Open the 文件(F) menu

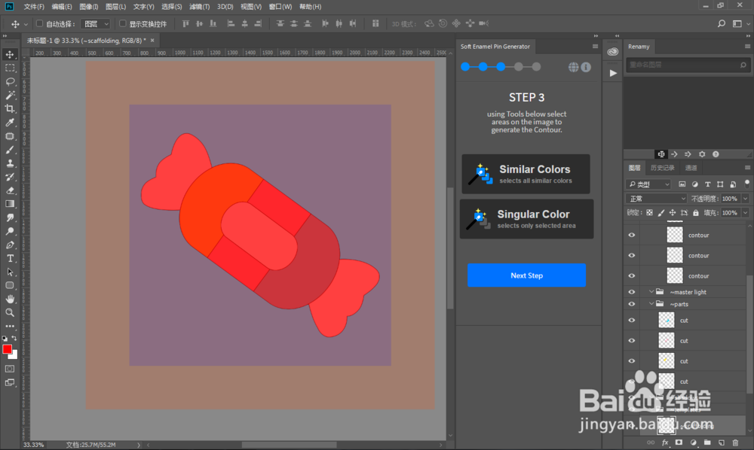tap(34, 7)
